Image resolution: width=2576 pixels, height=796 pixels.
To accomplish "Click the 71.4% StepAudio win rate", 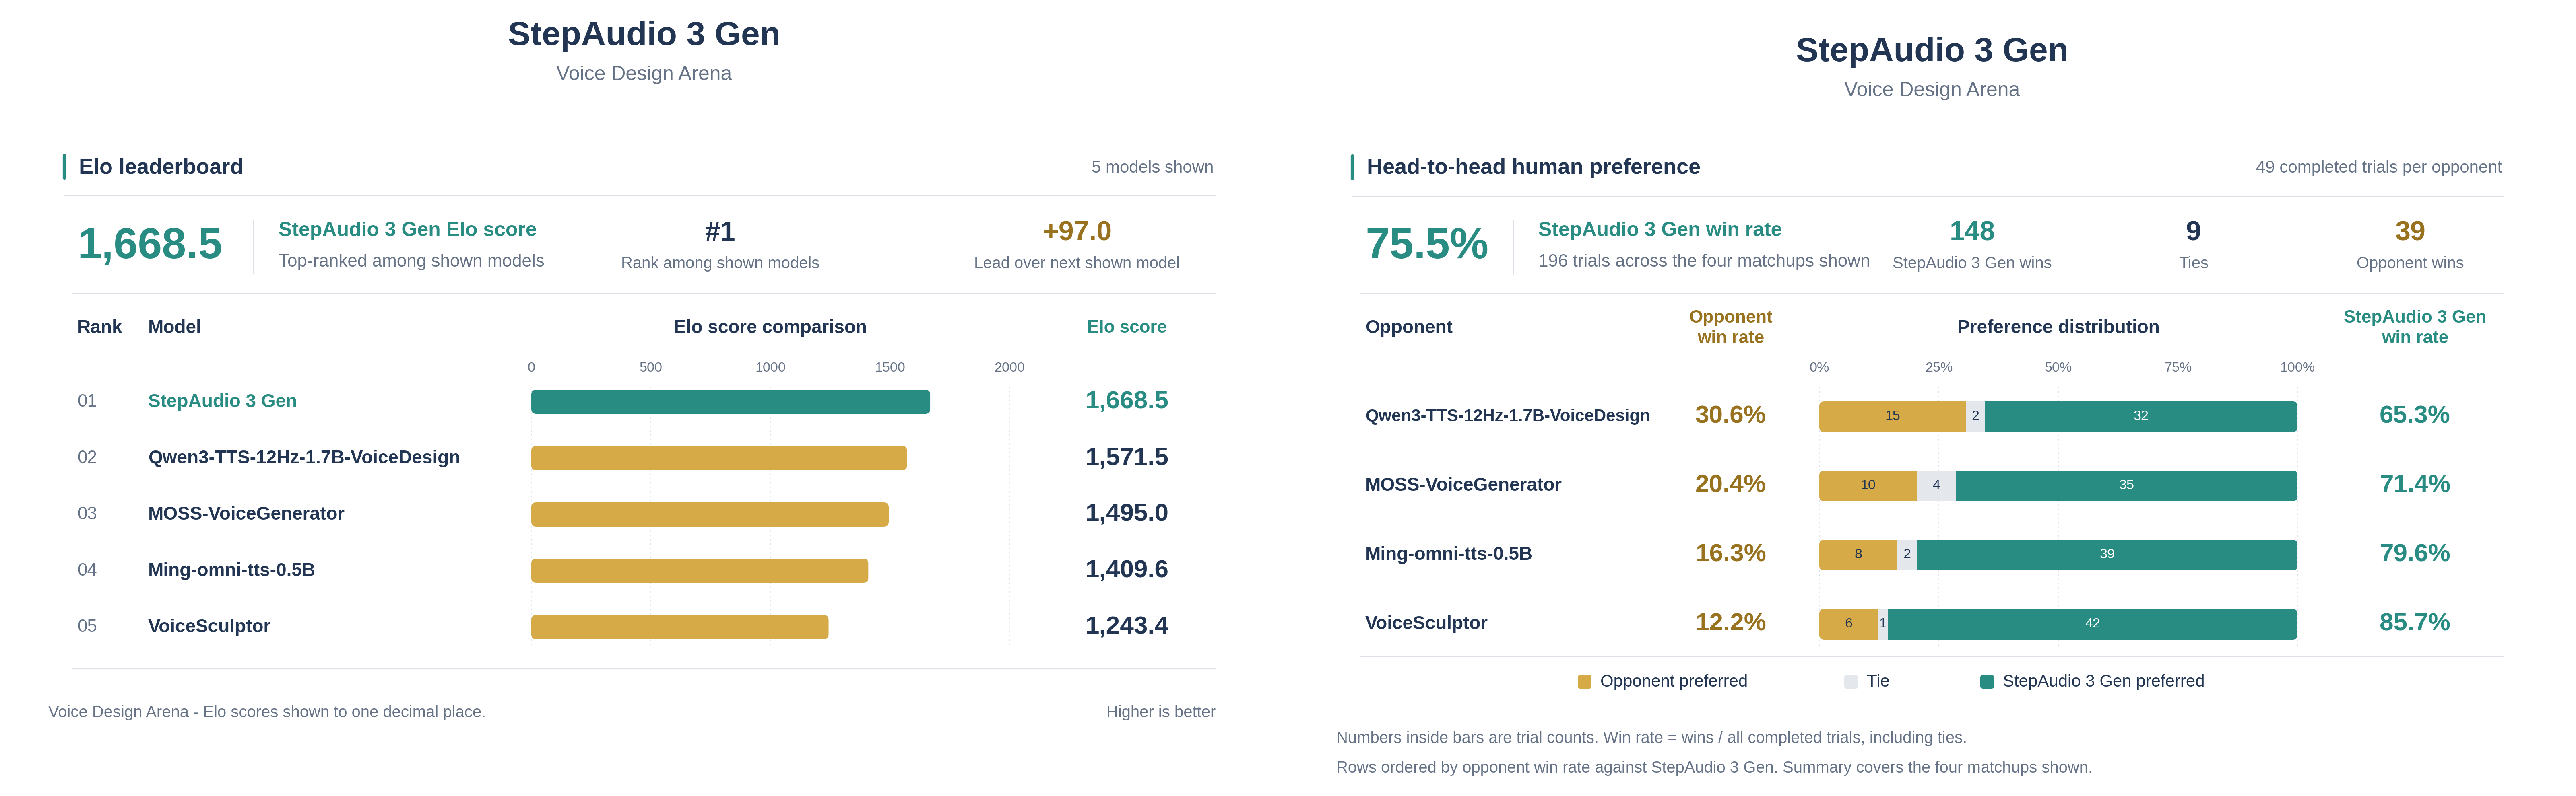I will coord(2415,484).
